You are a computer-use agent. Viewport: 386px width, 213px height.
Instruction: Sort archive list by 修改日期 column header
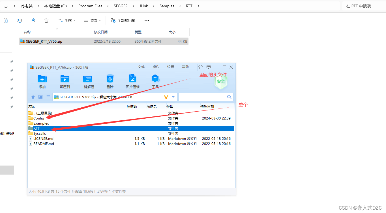(x=207, y=107)
